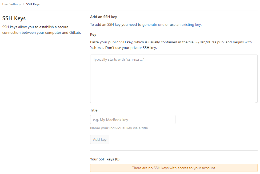
Task: Click the SSH Keys breadcrumb item
Action: [x=33, y=4]
